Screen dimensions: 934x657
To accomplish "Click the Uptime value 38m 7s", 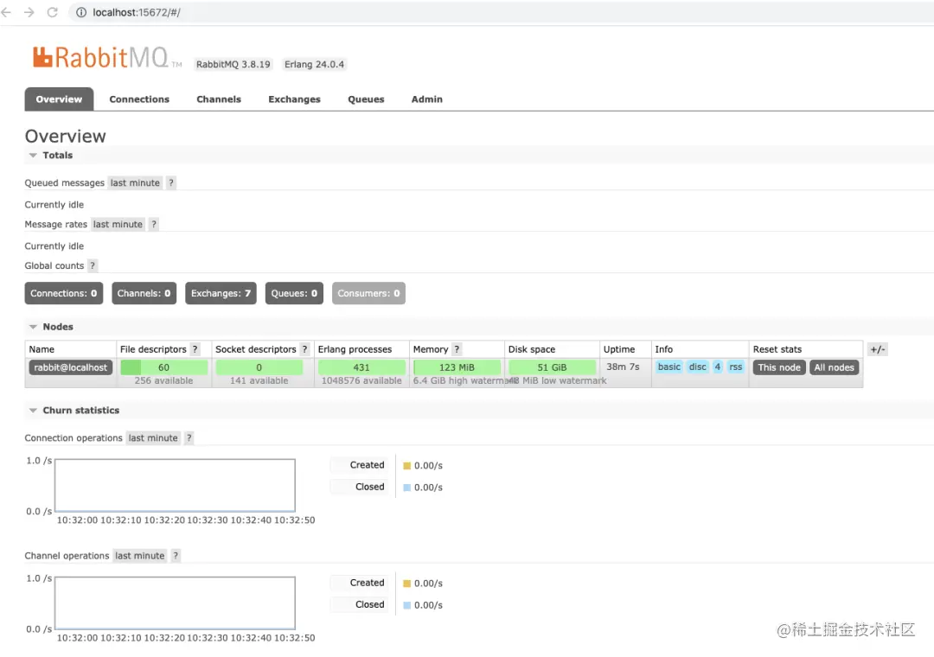I will pyautogui.click(x=623, y=367).
